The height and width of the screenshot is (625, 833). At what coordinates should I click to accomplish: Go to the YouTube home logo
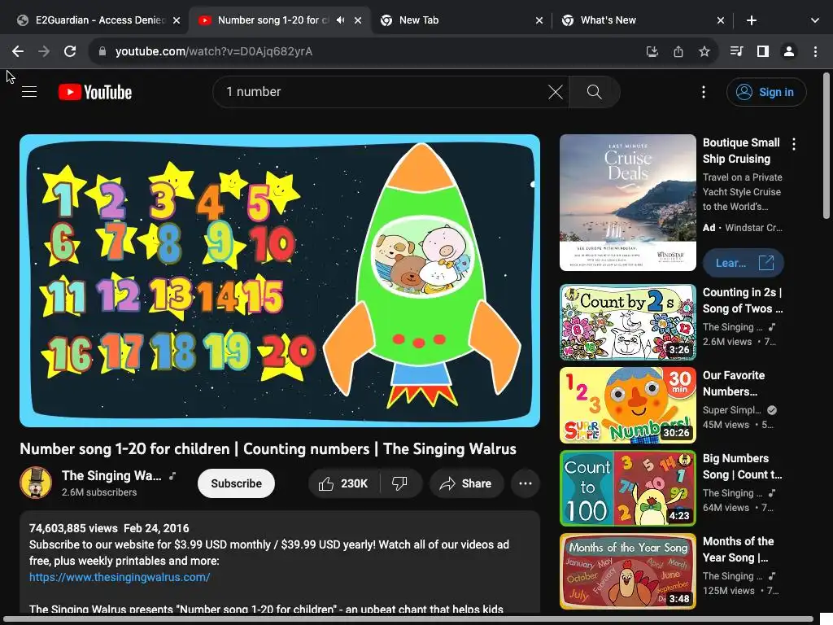click(95, 92)
